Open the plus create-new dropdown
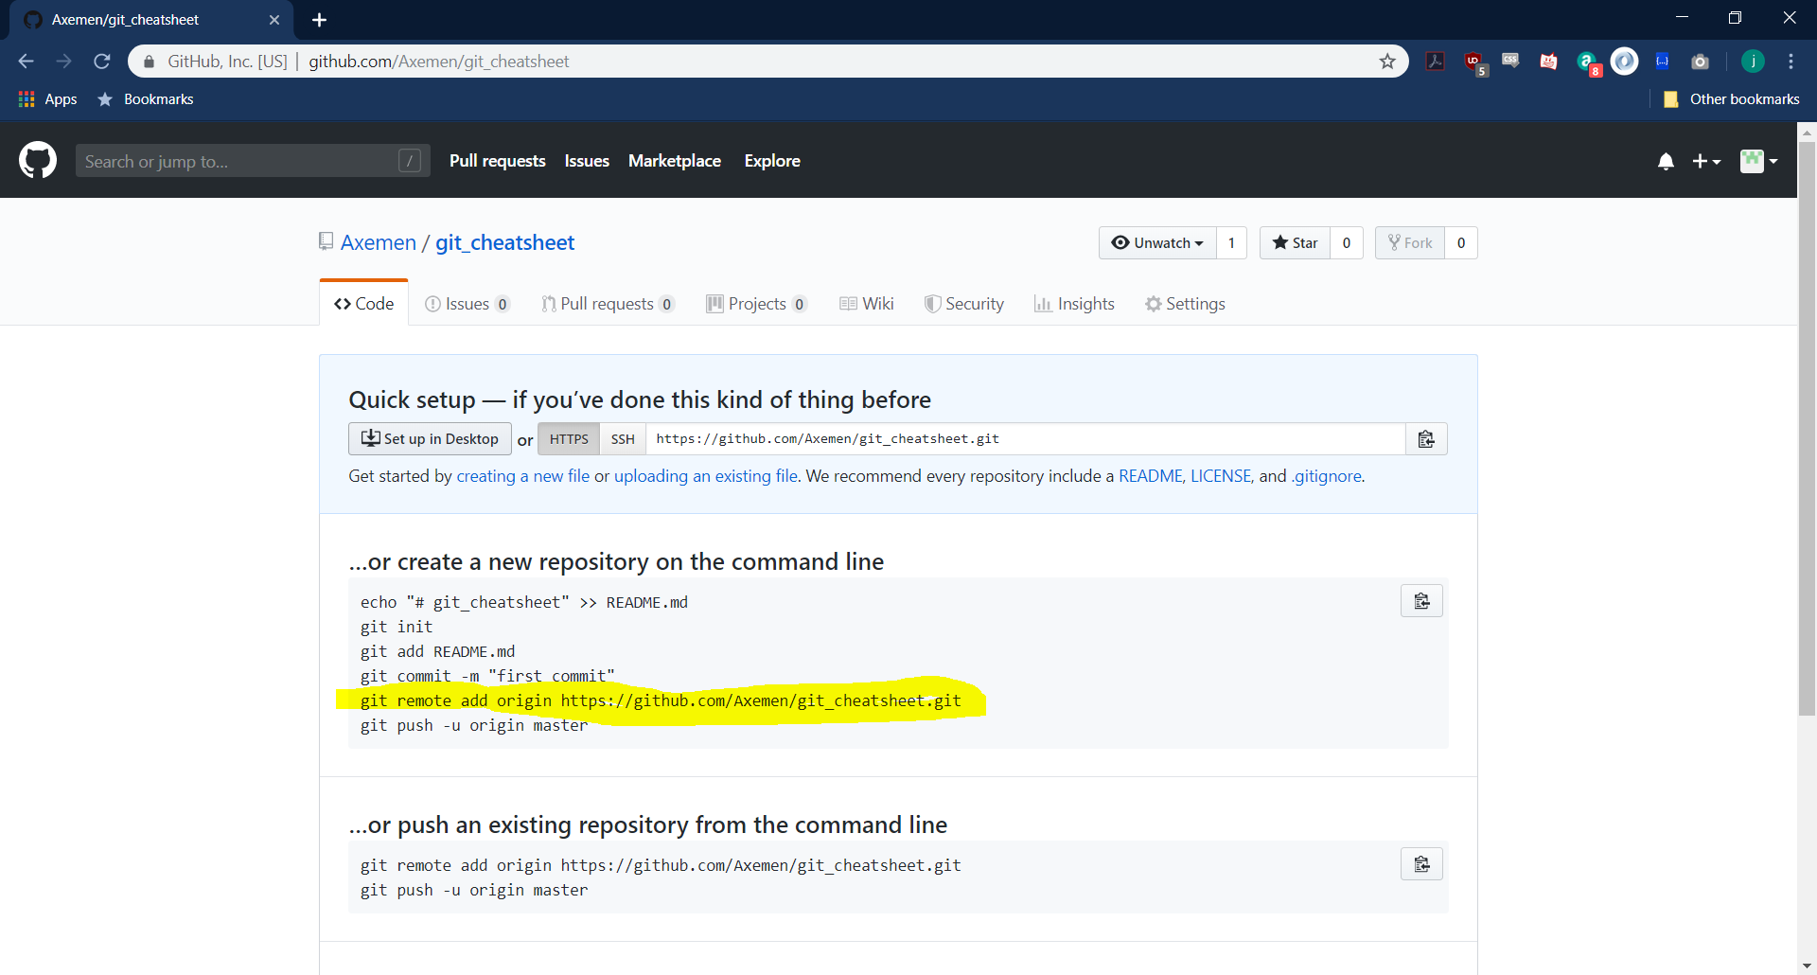This screenshot has height=975, width=1817. [1706, 161]
